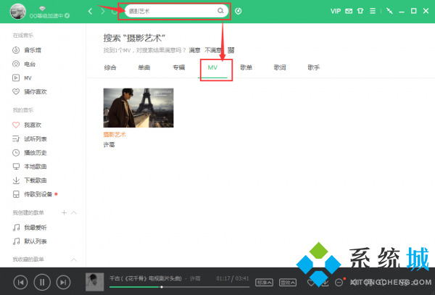
Task: Go forward with the right arrow
Action: pos(103,11)
